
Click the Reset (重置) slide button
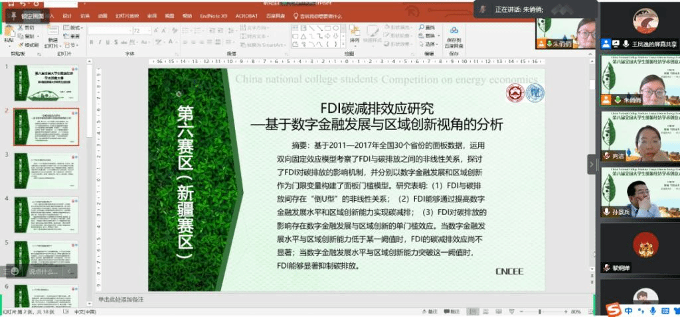click(x=72, y=36)
